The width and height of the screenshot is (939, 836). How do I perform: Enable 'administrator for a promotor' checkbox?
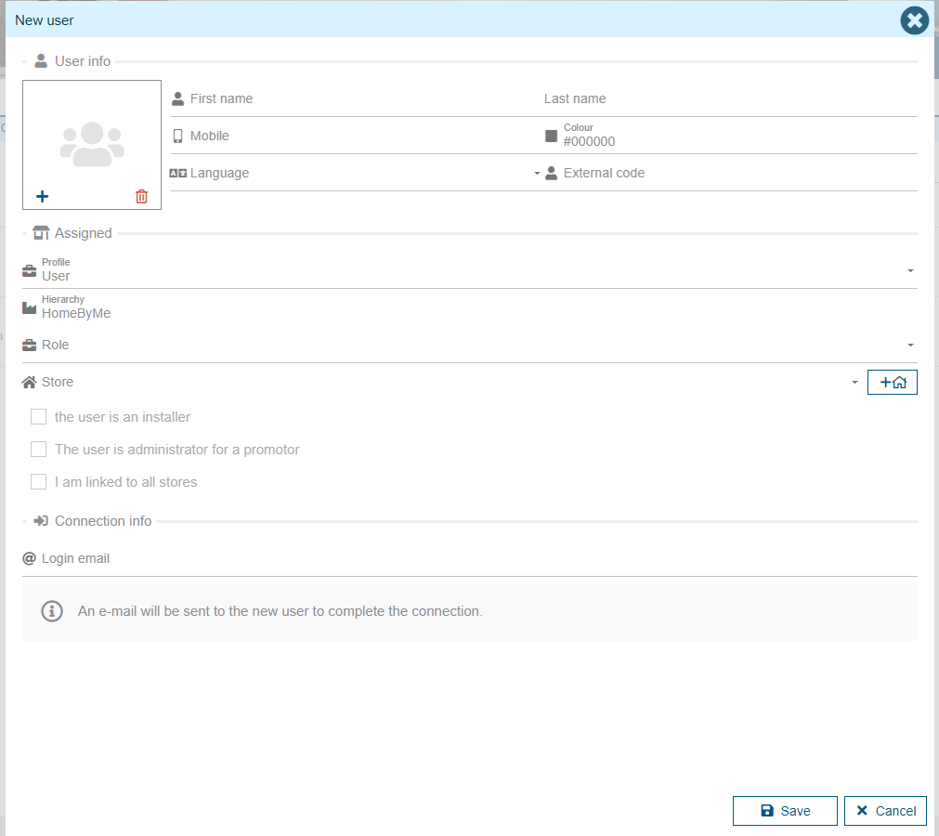[39, 450]
